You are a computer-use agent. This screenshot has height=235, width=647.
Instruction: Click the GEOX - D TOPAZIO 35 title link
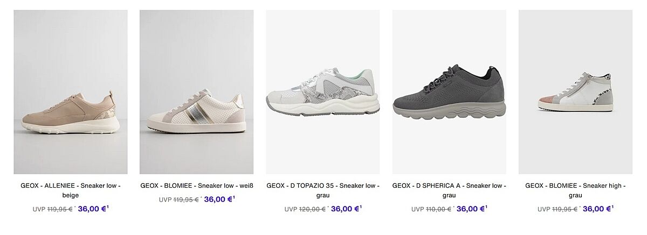coord(323,190)
